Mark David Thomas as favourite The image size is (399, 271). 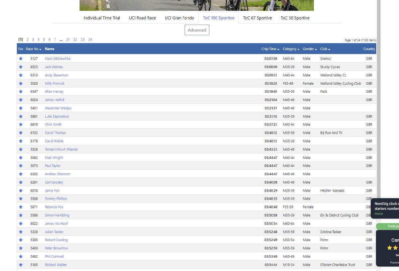point(21,133)
